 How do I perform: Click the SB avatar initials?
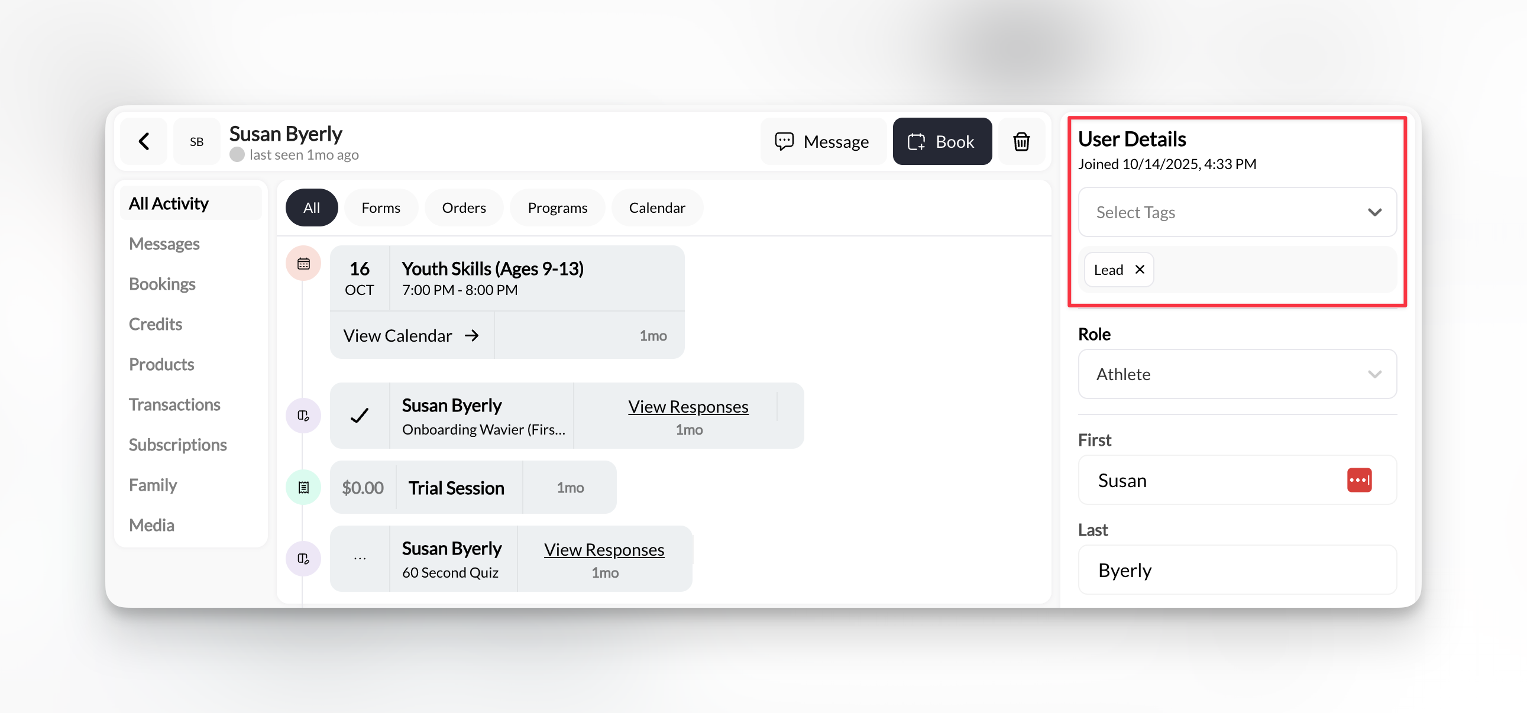[196, 142]
